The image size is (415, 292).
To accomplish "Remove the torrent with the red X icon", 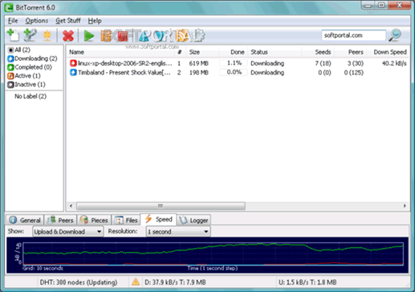I will (x=68, y=35).
